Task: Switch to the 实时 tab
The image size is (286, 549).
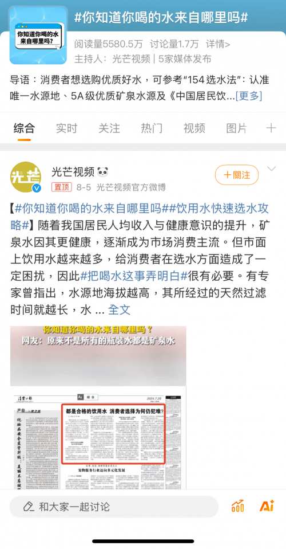Action: 66,128
